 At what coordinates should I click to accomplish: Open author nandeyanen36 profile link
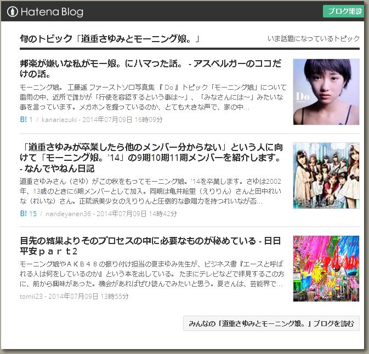point(68,214)
